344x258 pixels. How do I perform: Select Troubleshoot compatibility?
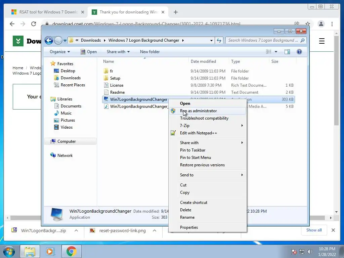tap(208, 118)
